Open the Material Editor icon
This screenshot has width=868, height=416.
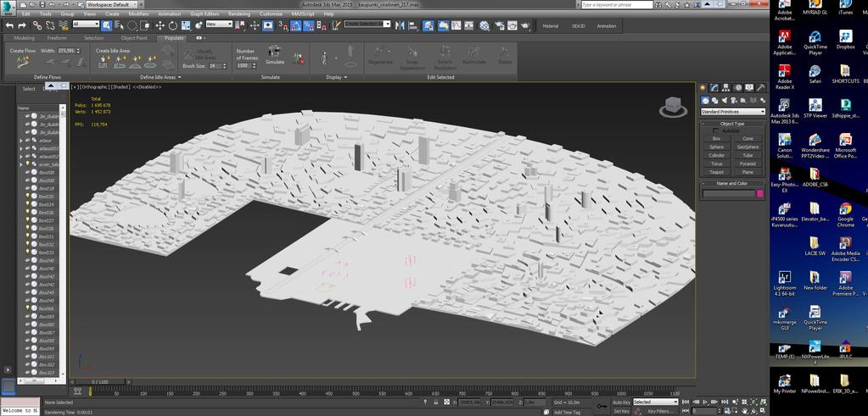(x=484, y=25)
